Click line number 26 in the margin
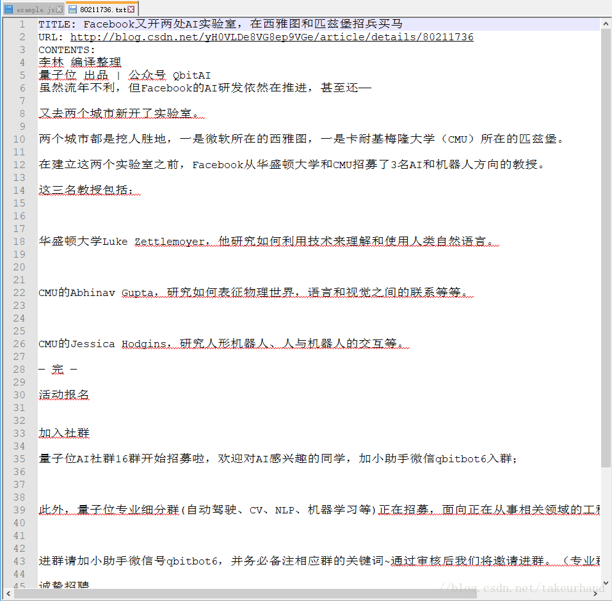The width and height of the screenshot is (612, 601). click(x=19, y=344)
